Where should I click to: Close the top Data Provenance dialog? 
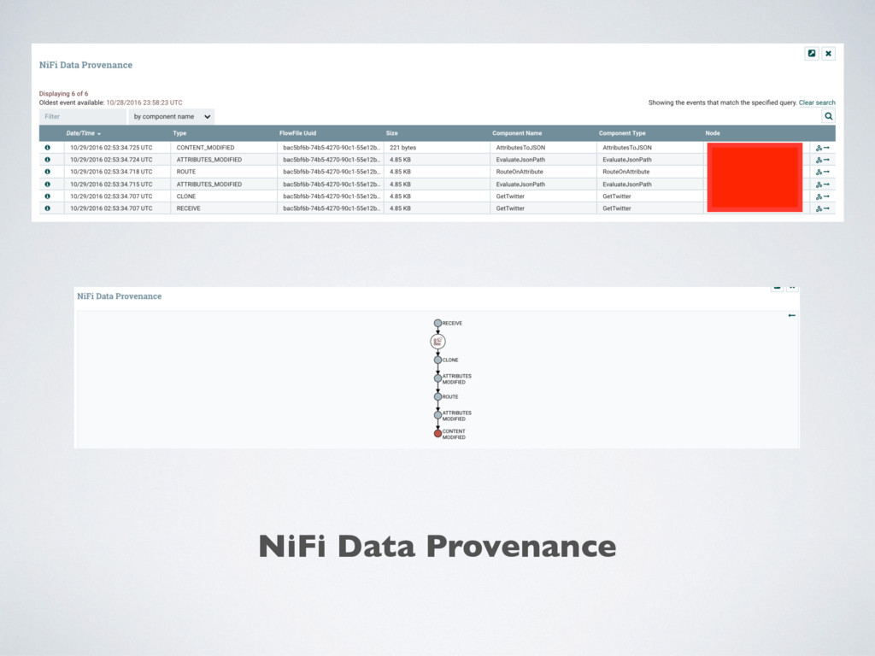click(829, 54)
